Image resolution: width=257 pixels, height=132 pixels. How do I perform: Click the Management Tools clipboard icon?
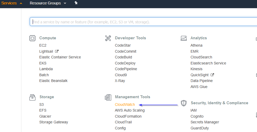tap(108, 97)
